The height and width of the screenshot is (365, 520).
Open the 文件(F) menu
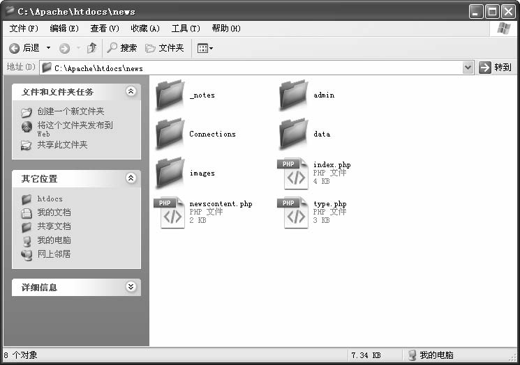(x=24, y=29)
